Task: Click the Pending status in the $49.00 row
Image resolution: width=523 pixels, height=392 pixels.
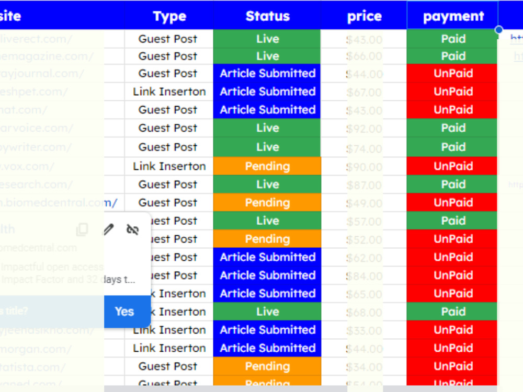Action: pyautogui.click(x=267, y=203)
